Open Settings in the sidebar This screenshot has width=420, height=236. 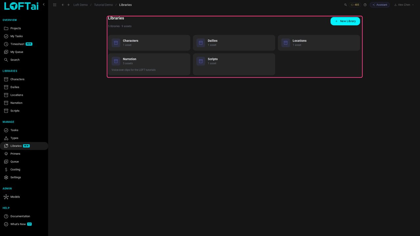[24, 177]
